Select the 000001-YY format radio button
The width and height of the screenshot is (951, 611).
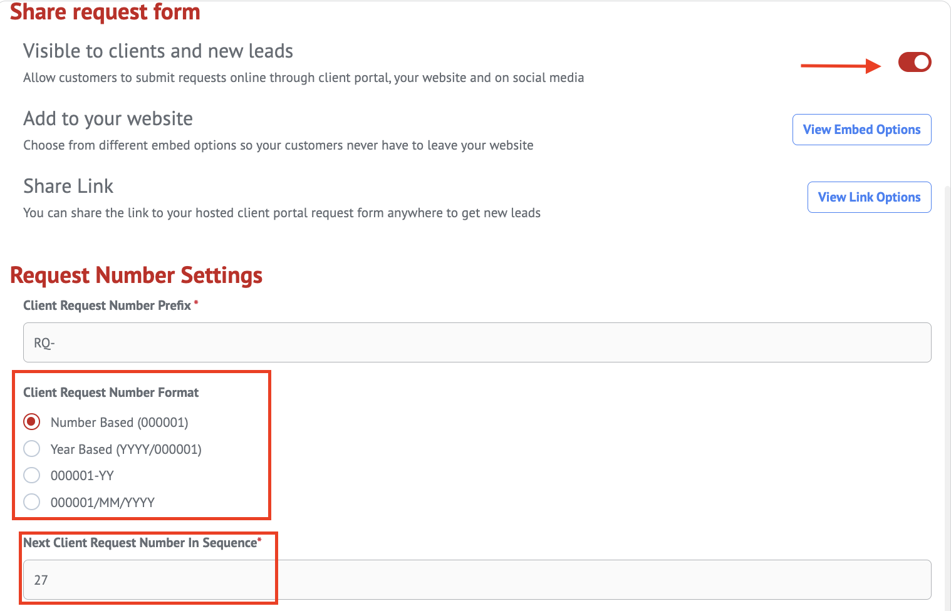tap(32, 475)
